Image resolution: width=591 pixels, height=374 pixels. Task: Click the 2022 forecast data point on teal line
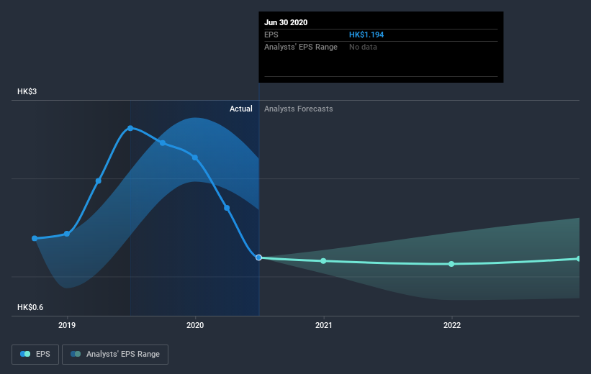click(x=451, y=264)
